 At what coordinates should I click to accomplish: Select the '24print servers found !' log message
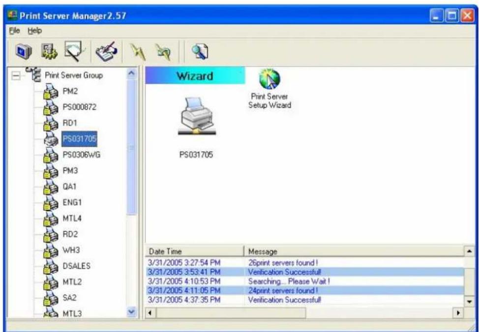coord(283,290)
